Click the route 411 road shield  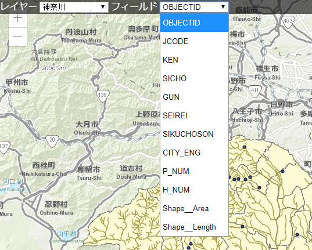click(x=254, y=91)
